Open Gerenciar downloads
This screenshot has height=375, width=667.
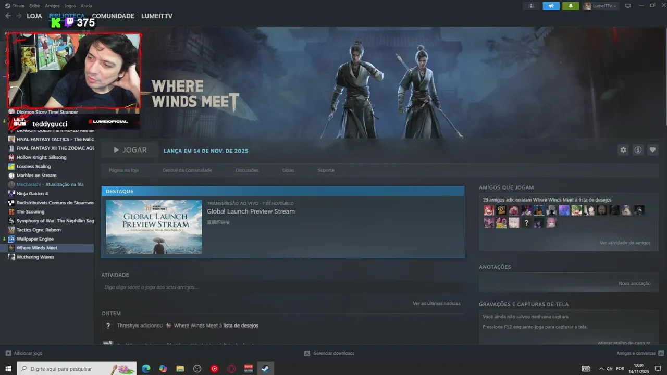coord(329,353)
